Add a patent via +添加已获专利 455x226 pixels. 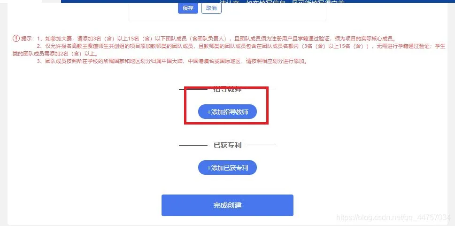(227, 168)
